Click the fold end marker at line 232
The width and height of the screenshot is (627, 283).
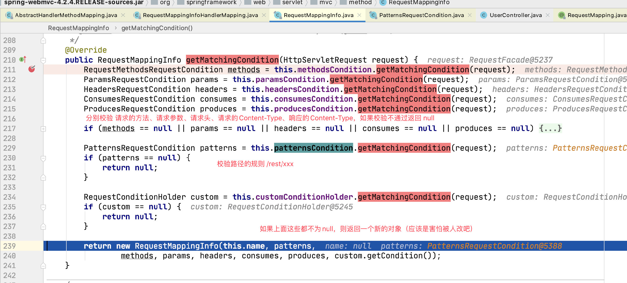pyautogui.click(x=43, y=178)
